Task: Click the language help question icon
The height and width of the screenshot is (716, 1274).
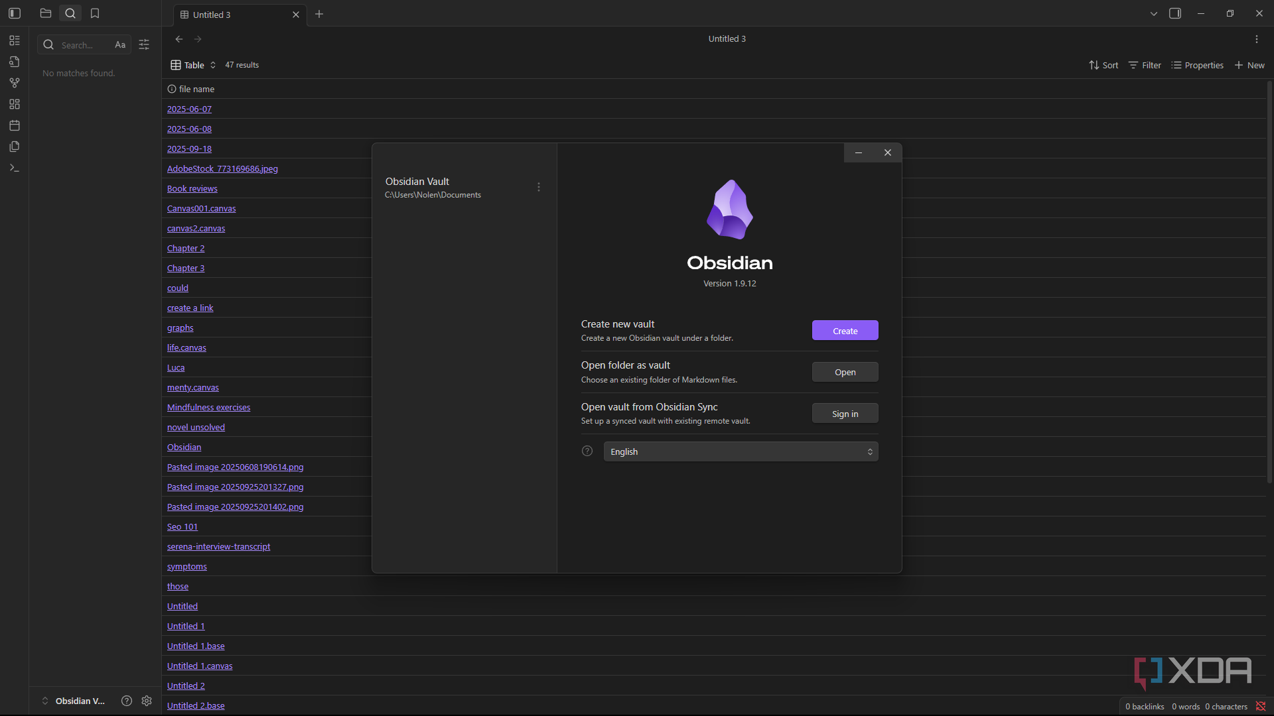Action: tap(587, 451)
